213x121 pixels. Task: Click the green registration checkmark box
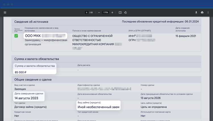[16, 36]
